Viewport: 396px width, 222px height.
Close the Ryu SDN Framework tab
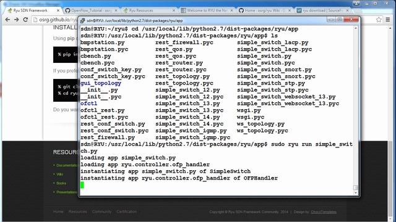coord(58,10)
